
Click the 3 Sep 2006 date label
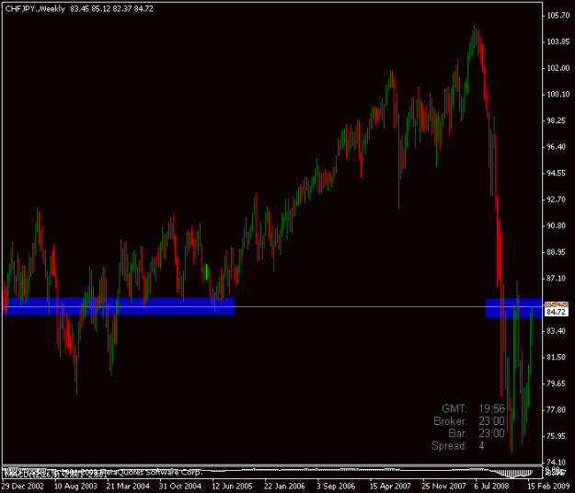pos(336,487)
